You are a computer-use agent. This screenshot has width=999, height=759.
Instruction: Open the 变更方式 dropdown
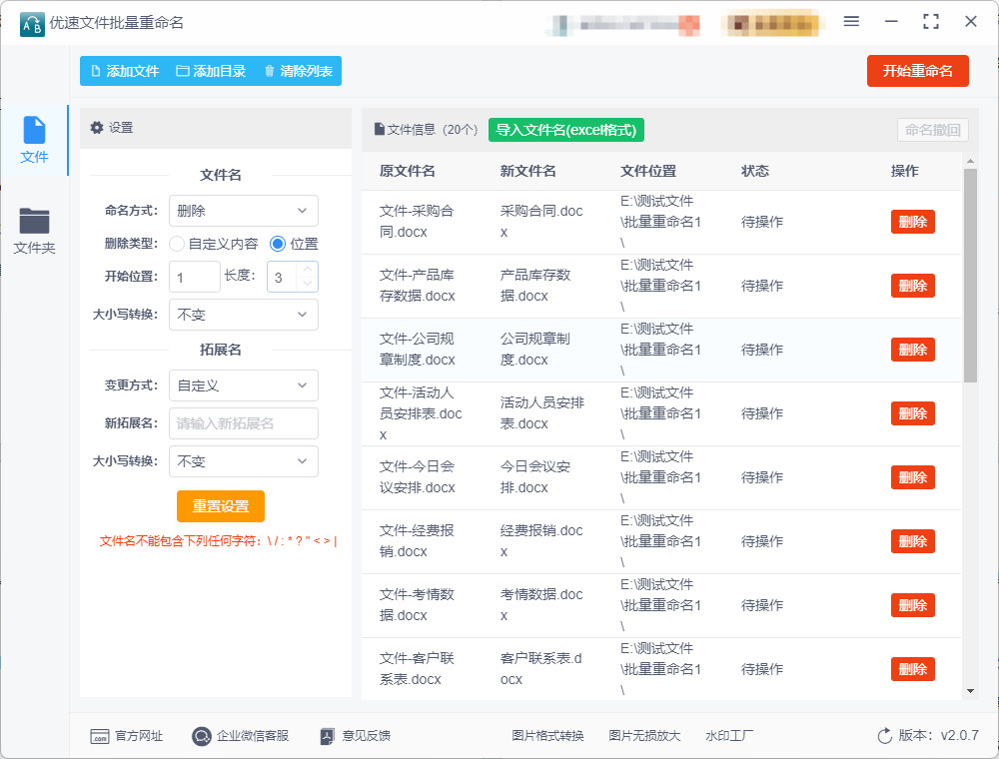tap(244, 385)
